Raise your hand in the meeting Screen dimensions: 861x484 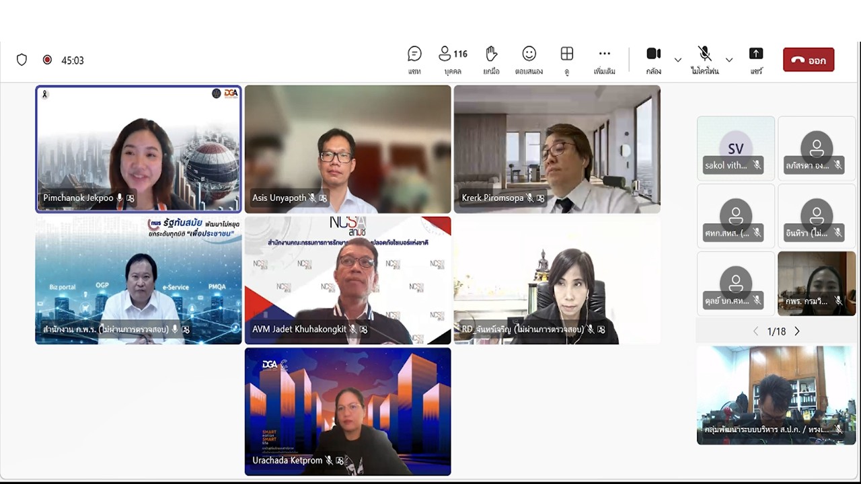[491, 59]
